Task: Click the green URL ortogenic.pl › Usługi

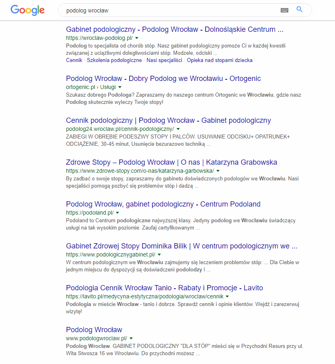Action: point(91,87)
